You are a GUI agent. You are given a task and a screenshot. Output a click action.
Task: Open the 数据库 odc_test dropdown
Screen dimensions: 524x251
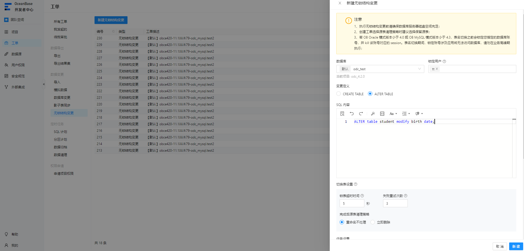pos(380,69)
